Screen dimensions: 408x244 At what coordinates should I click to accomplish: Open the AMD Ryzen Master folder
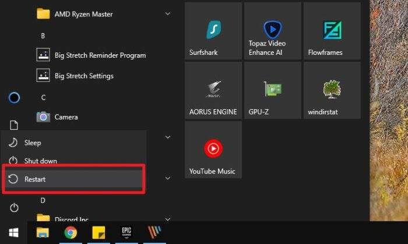point(104,14)
